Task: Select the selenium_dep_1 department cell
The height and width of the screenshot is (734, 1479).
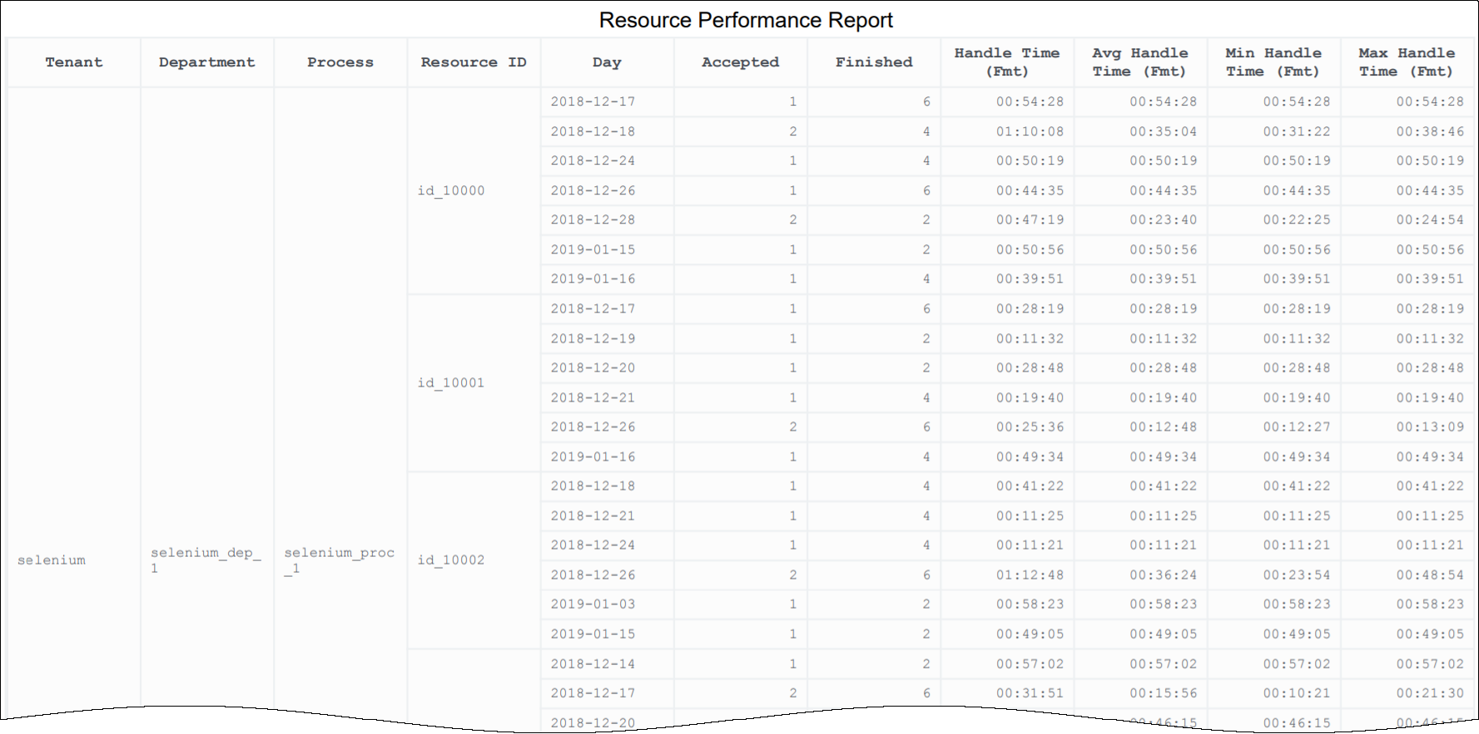Action: (x=206, y=560)
